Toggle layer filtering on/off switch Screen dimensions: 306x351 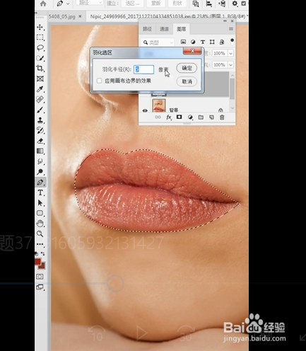coord(232,42)
